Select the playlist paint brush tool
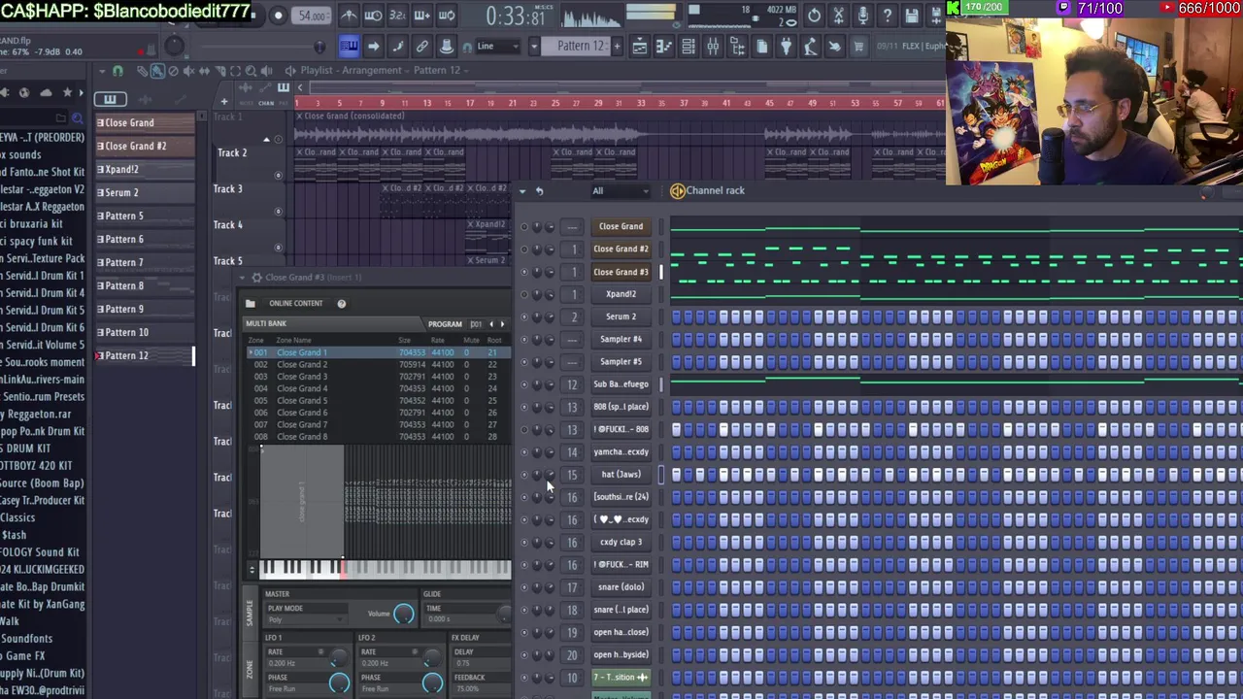1243x699 pixels. click(x=157, y=71)
